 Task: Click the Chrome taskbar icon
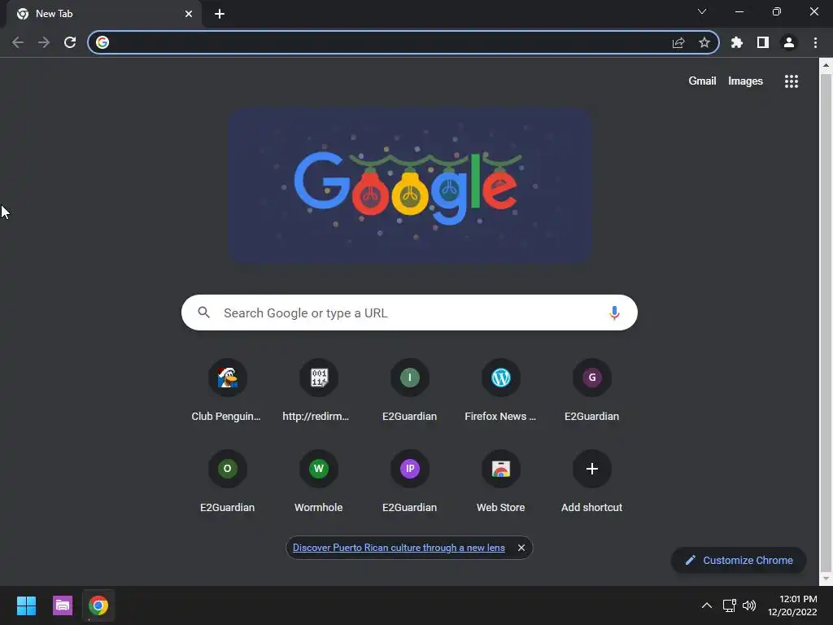click(98, 605)
